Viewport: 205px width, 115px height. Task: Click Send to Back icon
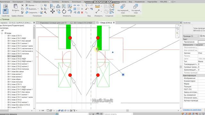click(x=135, y=6)
